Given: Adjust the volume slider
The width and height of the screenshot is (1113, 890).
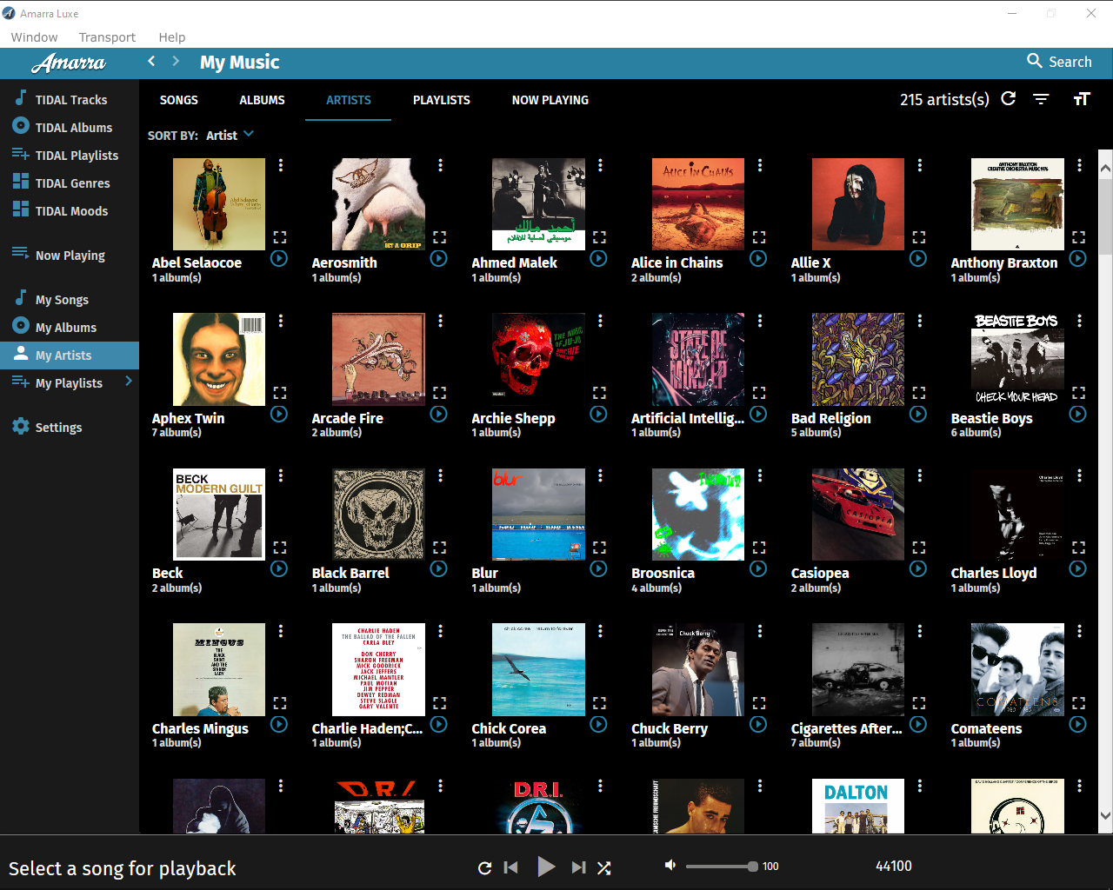Looking at the screenshot, I should [x=720, y=867].
